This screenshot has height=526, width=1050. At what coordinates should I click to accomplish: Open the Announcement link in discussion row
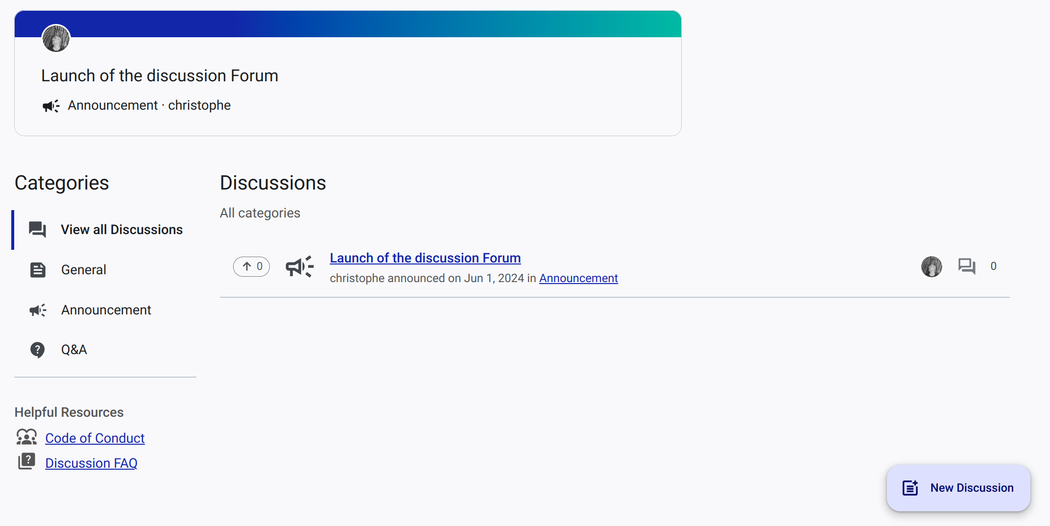point(578,278)
